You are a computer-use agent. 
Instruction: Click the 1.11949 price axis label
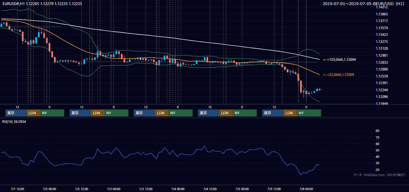pos(382,104)
